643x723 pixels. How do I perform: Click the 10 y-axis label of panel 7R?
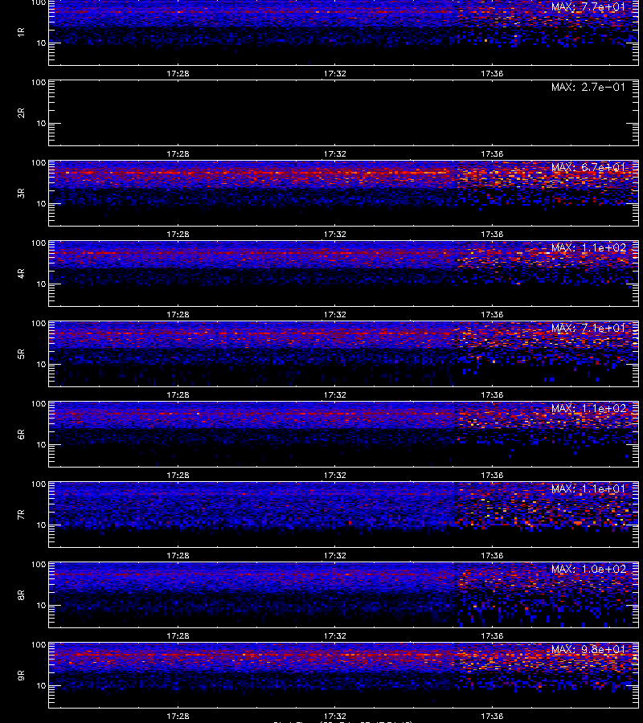tap(41, 525)
